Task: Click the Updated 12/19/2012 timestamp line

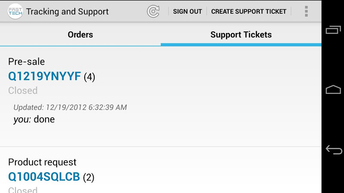Action: pos(70,107)
